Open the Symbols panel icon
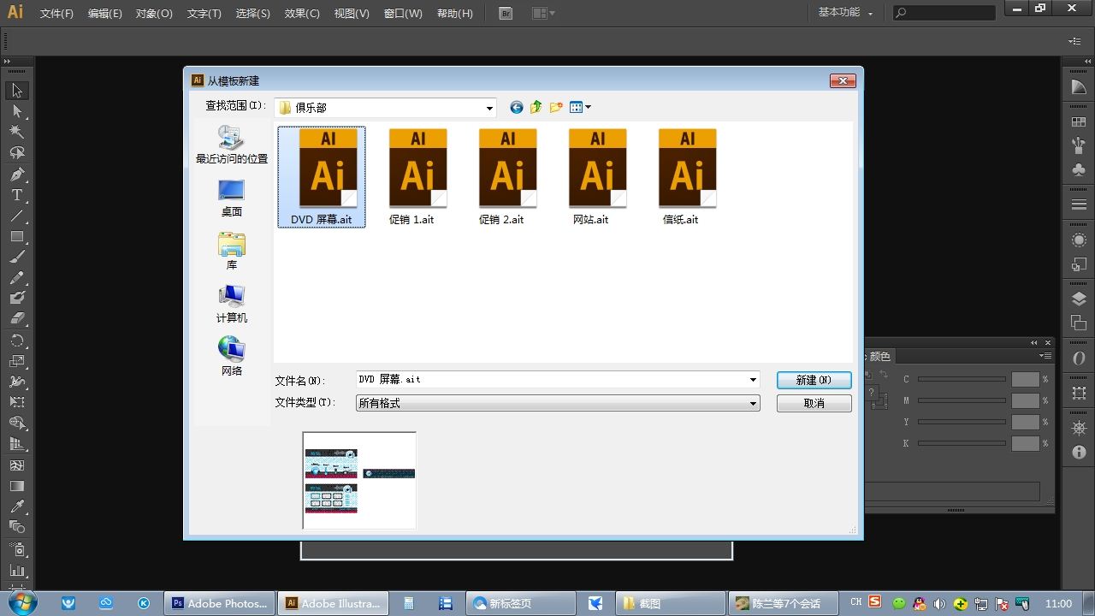This screenshot has width=1095, height=616. [1079, 170]
